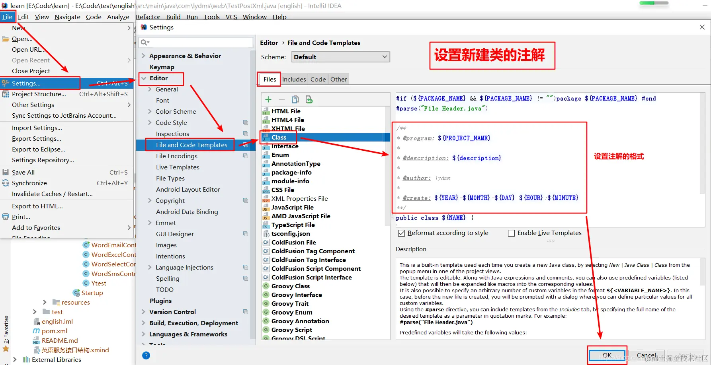711x365 pixels.
Task: Open the Refactor menu
Action: click(x=148, y=17)
